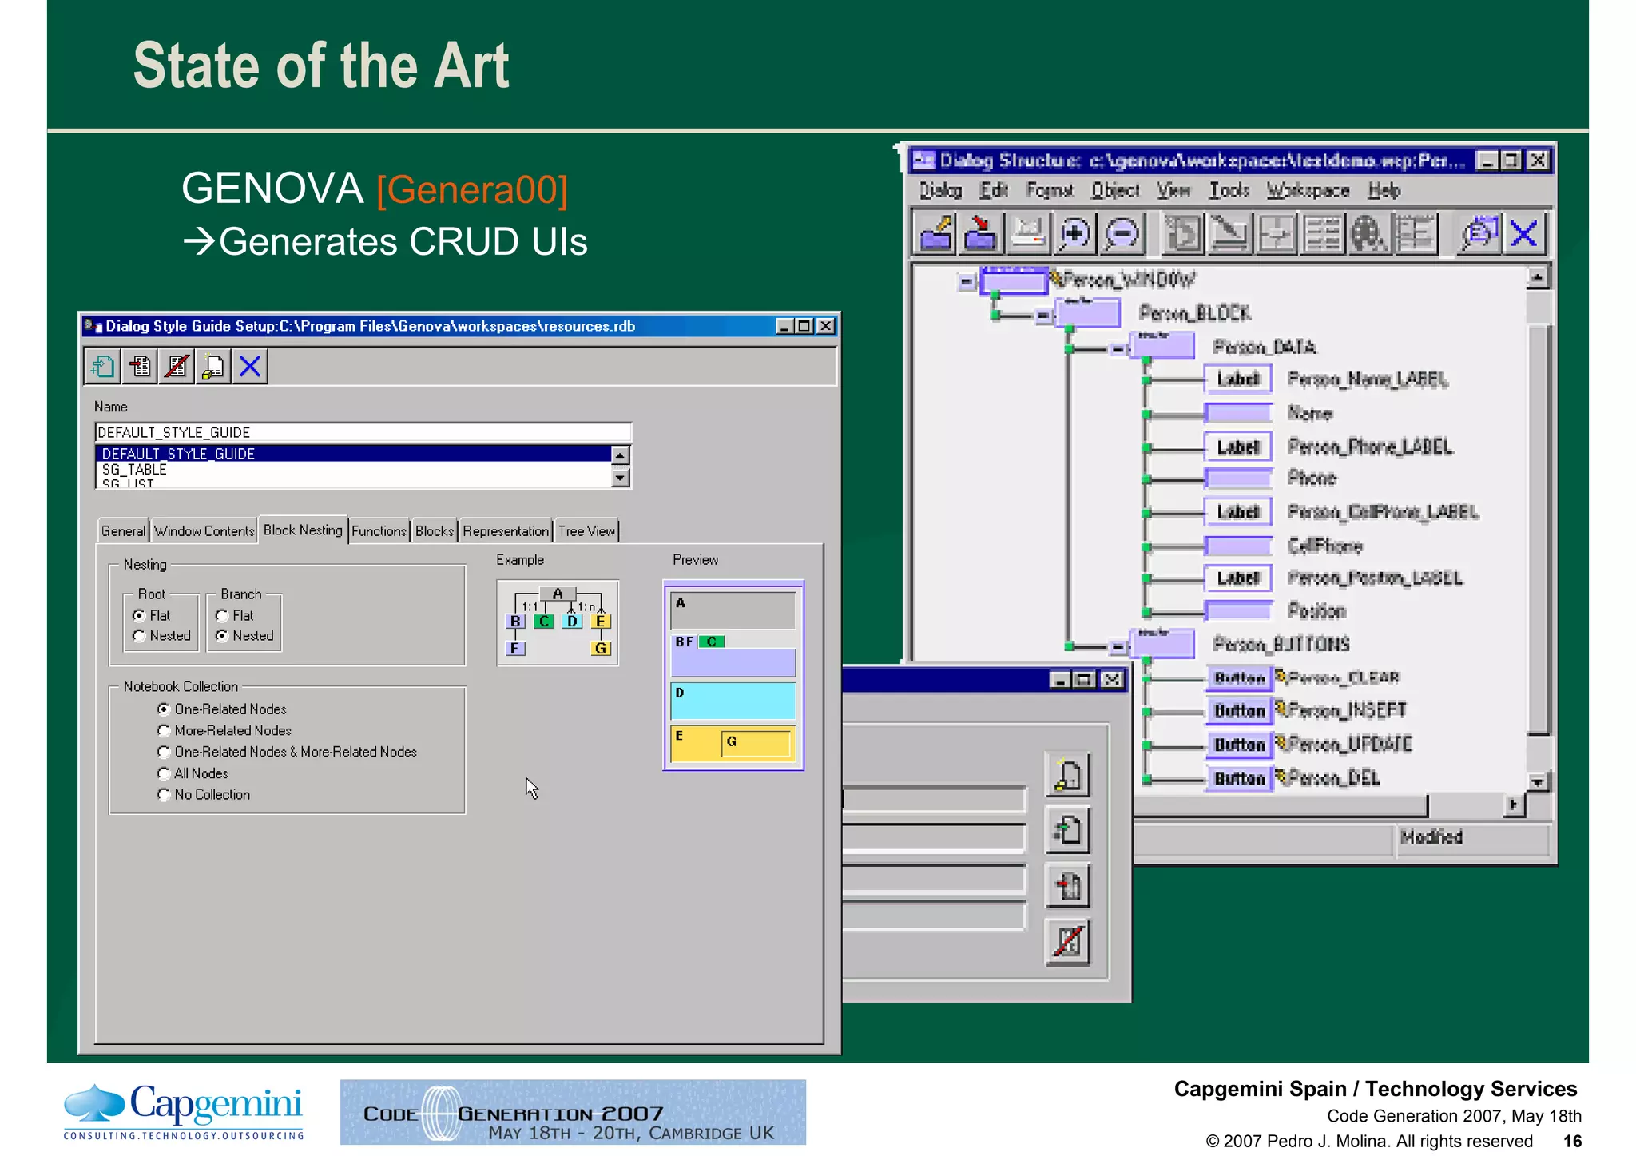1636x1156 pixels.
Task: Collapse the Person_DATA tree node
Action: coord(1118,348)
